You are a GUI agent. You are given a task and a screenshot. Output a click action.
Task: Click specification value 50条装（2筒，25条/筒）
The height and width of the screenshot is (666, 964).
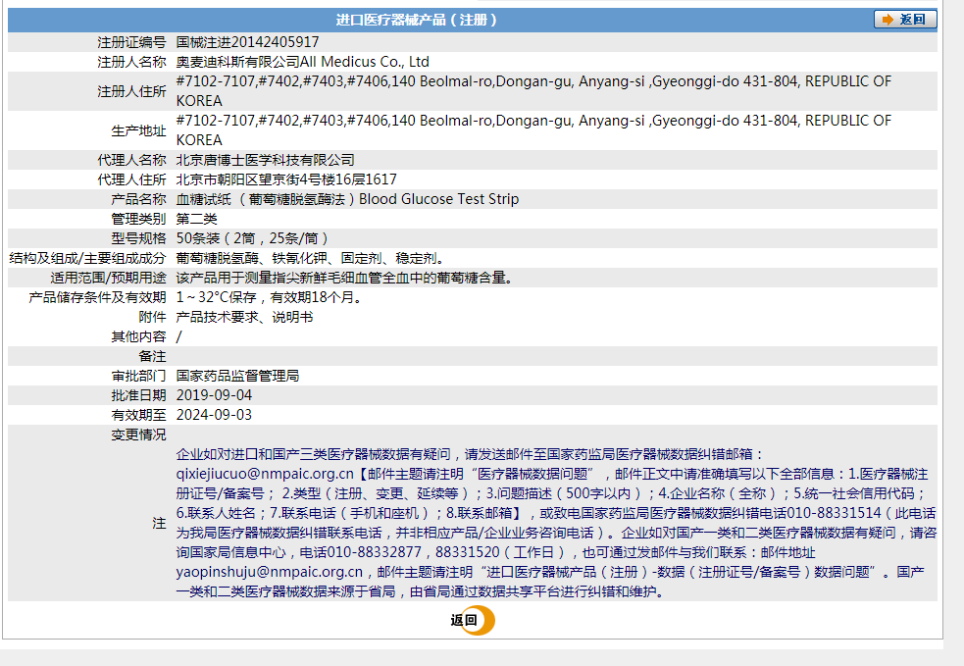point(253,238)
